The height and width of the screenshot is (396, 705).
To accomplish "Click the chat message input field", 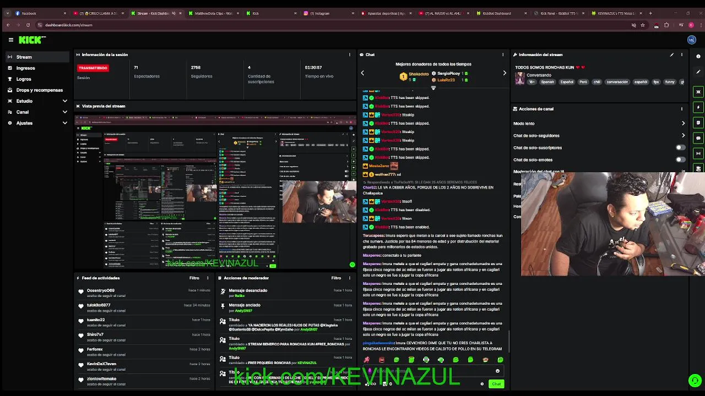I will (x=433, y=371).
